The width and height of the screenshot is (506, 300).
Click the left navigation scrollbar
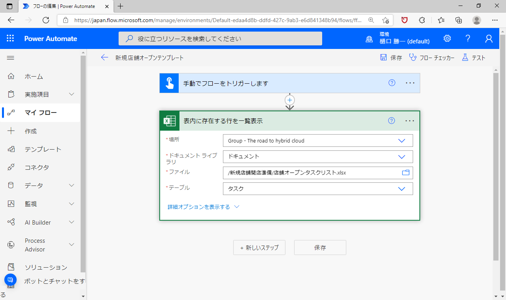coord(83,164)
